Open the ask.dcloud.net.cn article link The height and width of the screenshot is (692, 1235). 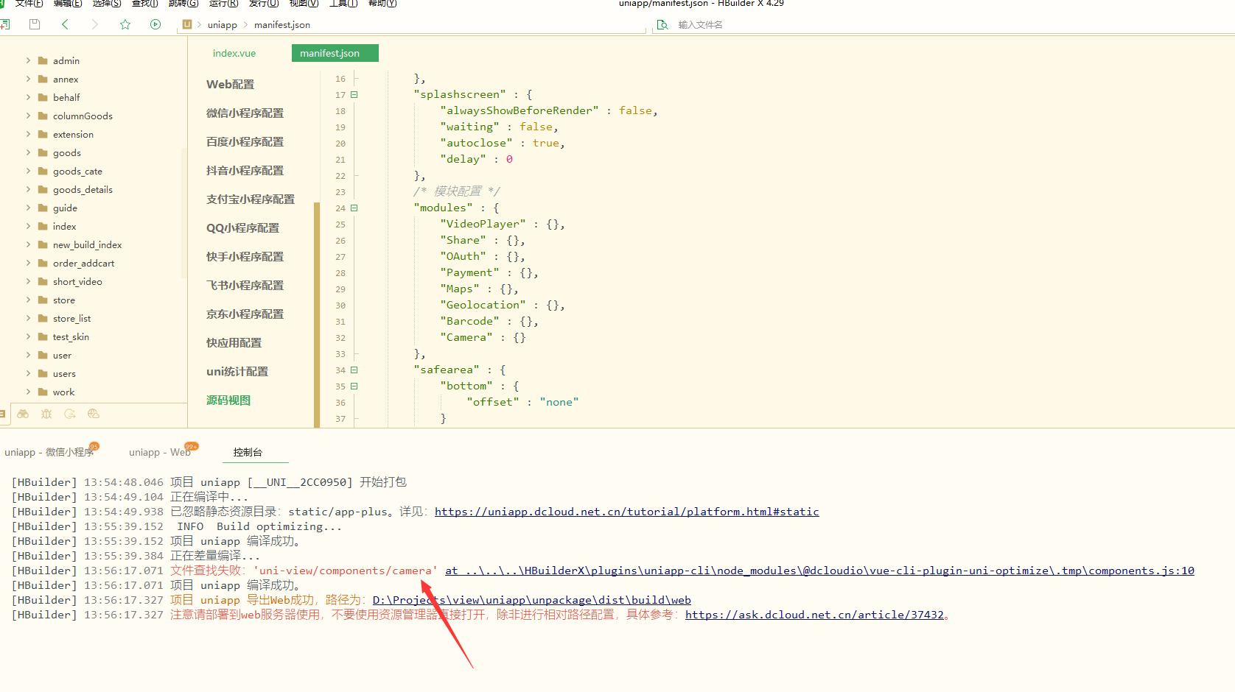[x=814, y=615]
